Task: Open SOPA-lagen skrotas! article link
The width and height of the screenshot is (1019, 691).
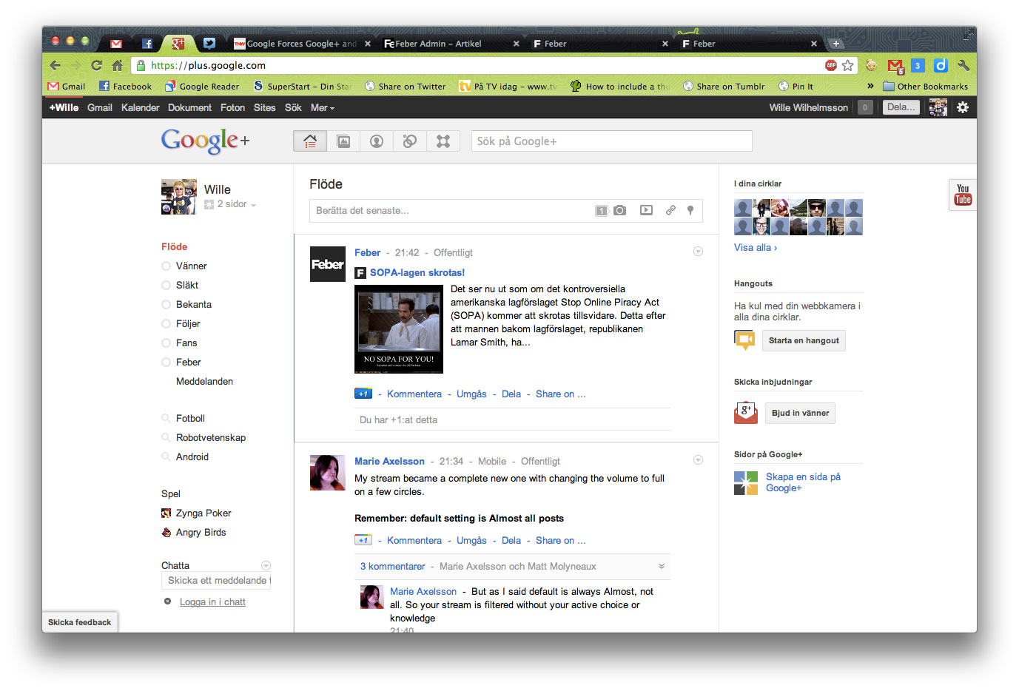Action: tap(417, 272)
